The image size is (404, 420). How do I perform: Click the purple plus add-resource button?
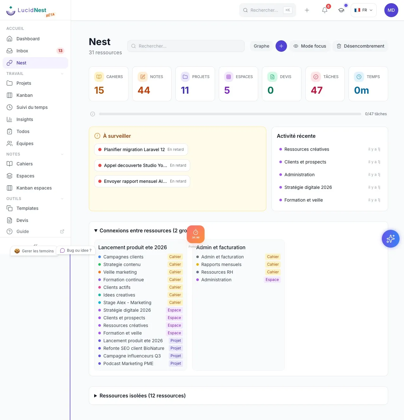click(281, 46)
